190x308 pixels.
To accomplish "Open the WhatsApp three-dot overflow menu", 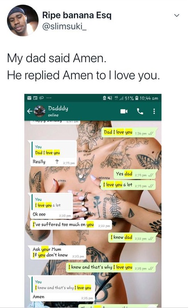I will 154,111.
